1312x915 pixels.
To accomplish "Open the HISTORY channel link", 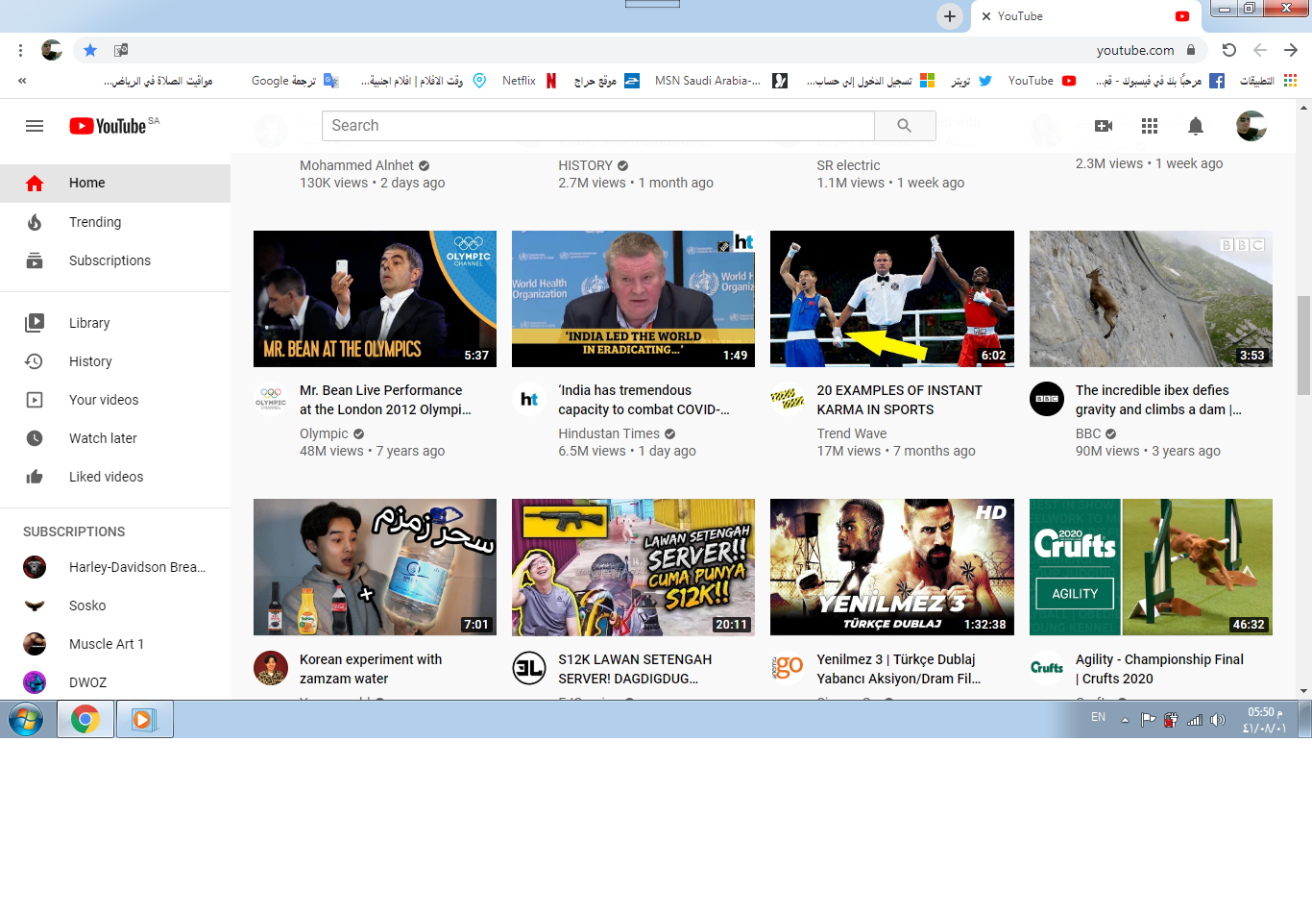I will pyautogui.click(x=585, y=165).
